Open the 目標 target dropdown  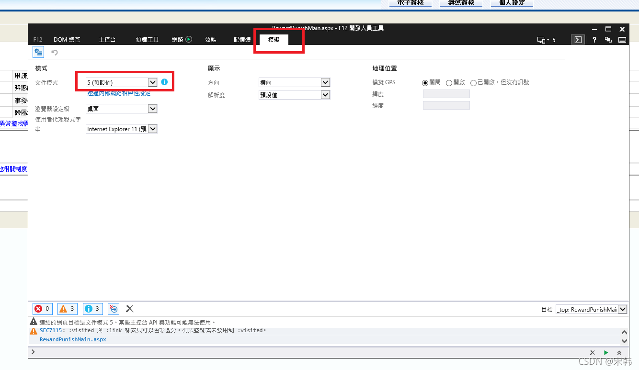(591, 309)
